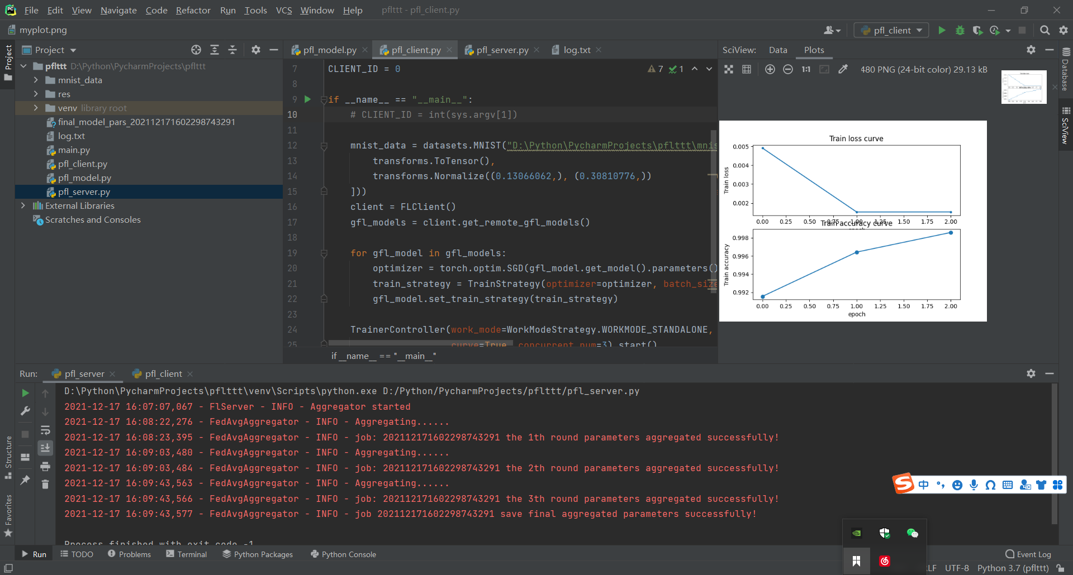
Task: Select the pfl_client run tab
Action: [163, 373]
